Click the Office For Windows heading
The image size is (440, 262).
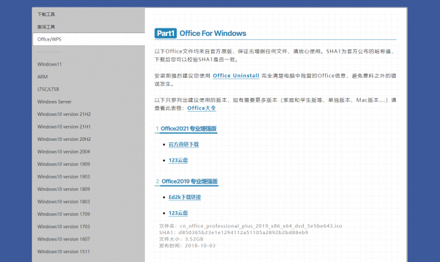click(x=213, y=33)
